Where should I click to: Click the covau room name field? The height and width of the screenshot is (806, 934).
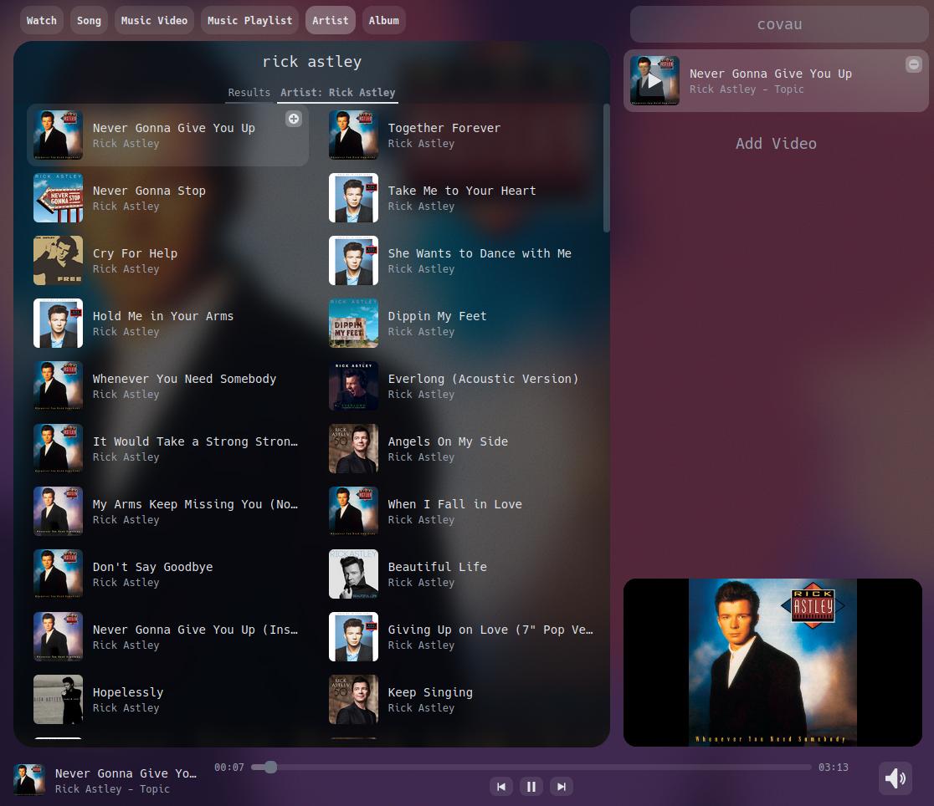(x=779, y=24)
